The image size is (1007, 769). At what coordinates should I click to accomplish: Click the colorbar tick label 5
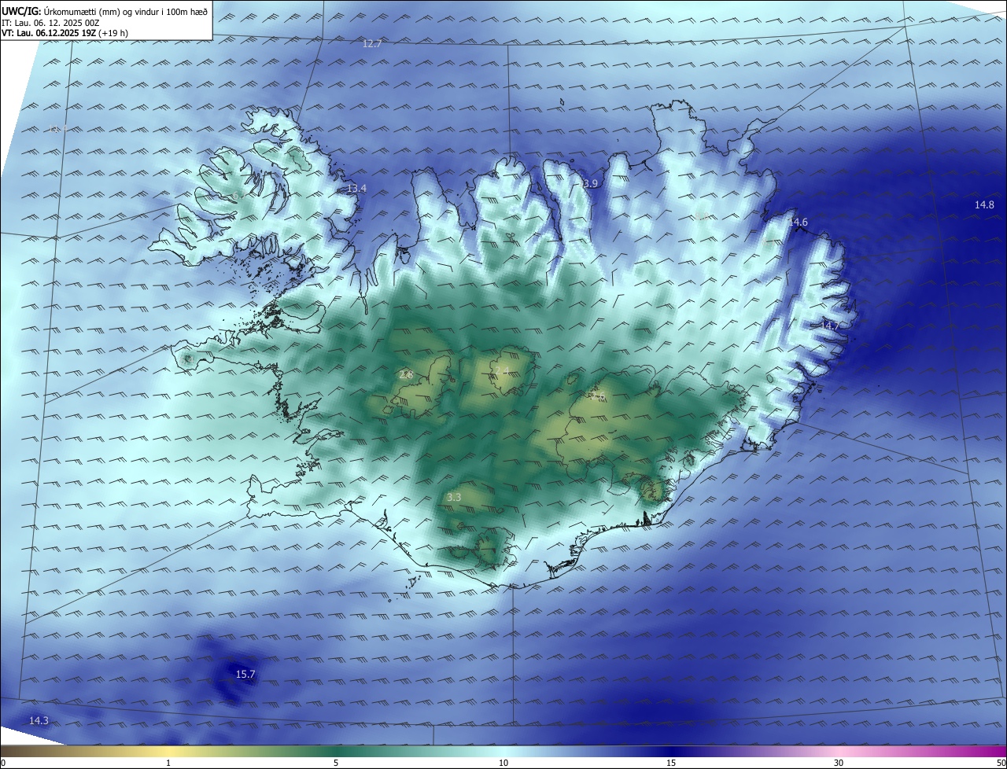point(336,763)
